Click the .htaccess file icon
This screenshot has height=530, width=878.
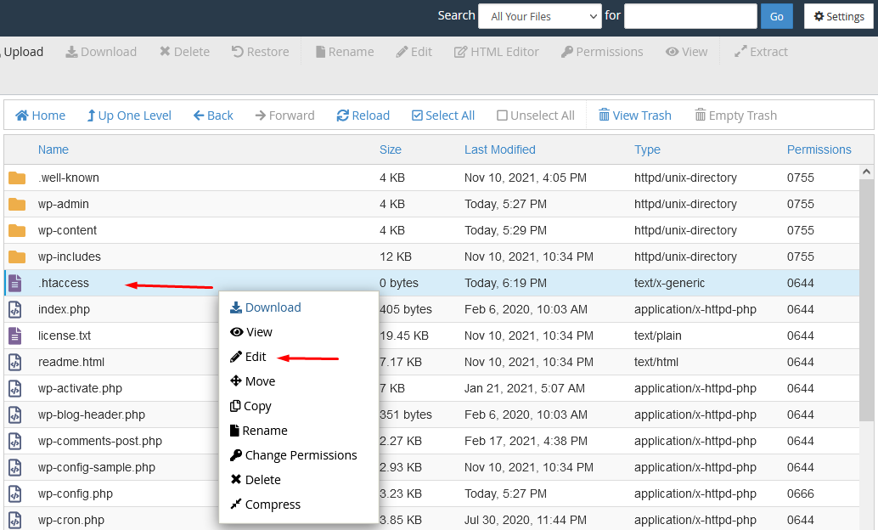15,284
